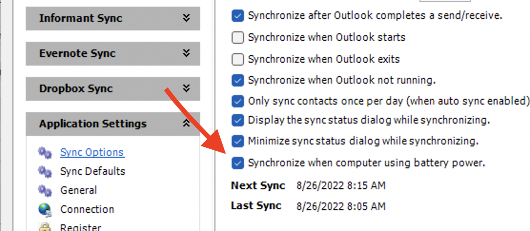Enable Synchronize when Outlook exits
530x231 pixels.
tap(238, 59)
